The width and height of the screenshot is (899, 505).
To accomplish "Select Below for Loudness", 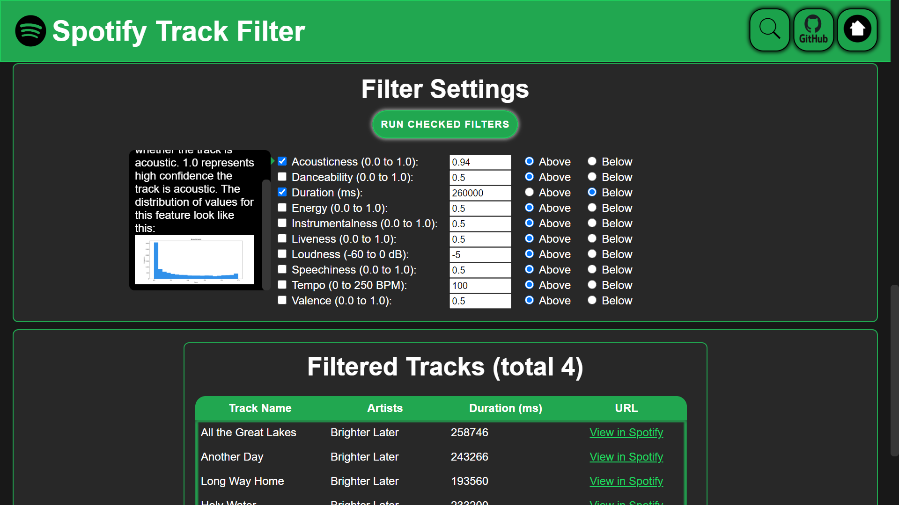I will coord(592,254).
